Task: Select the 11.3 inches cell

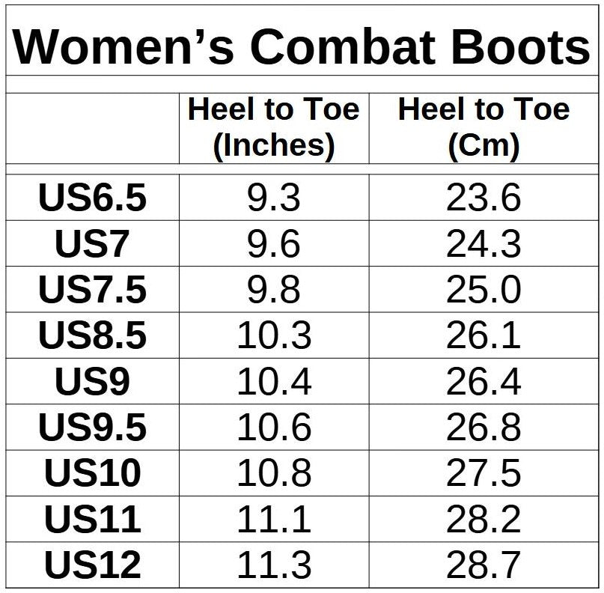Action: 273,565
